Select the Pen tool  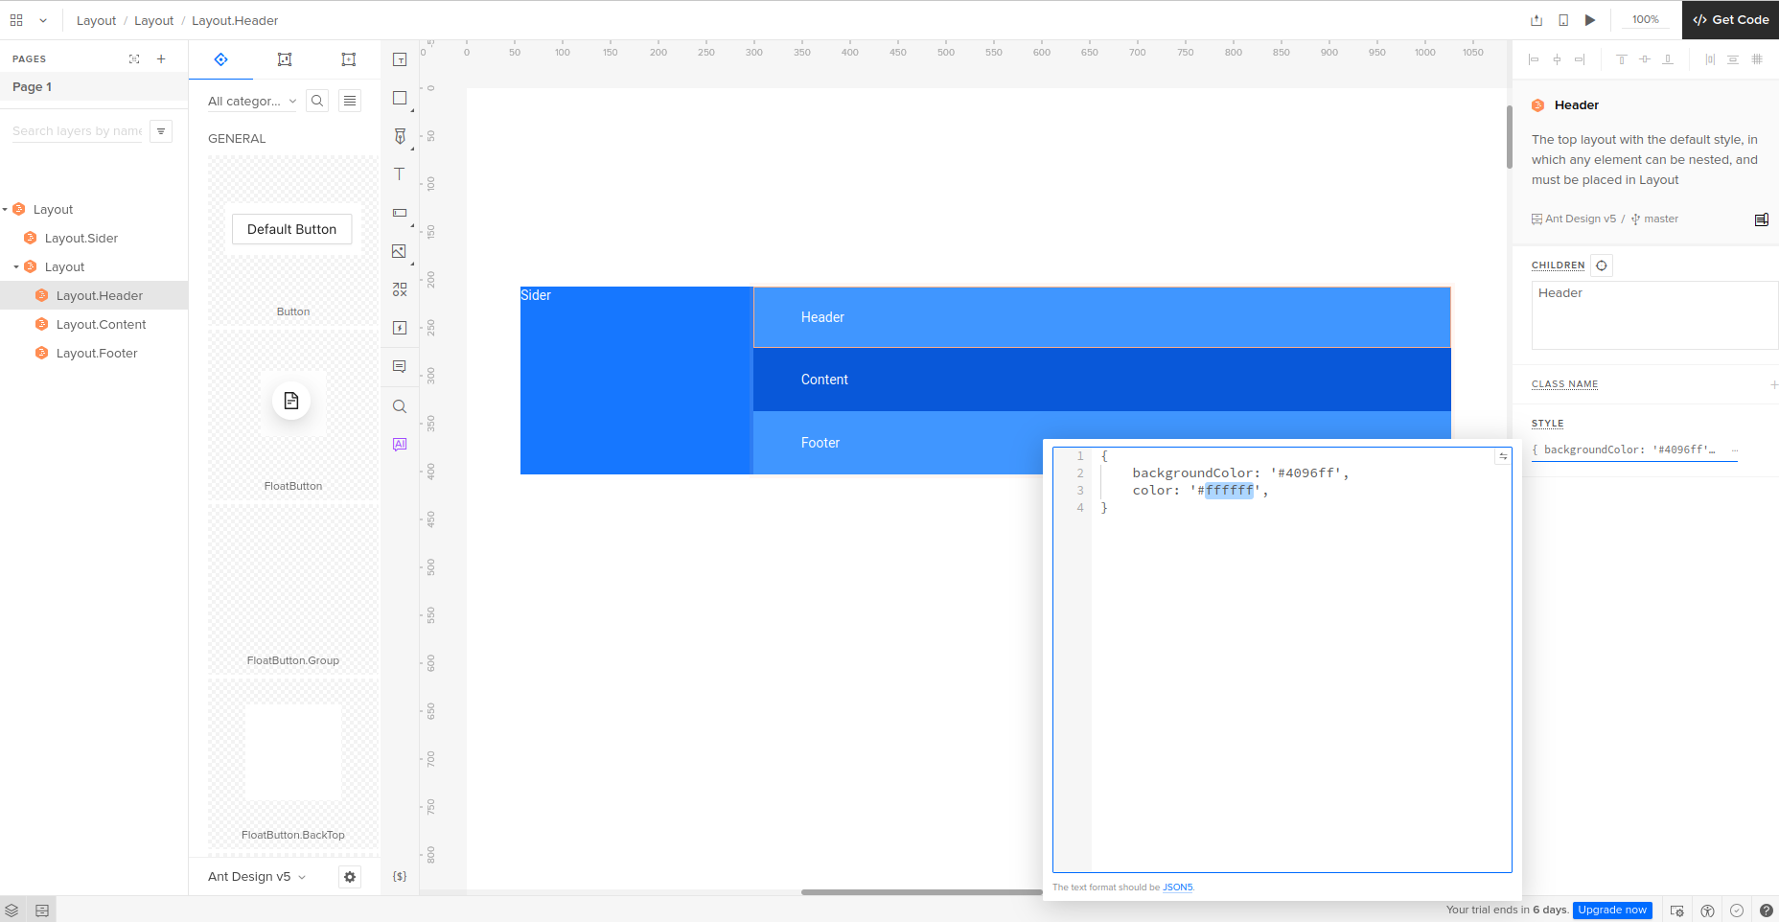400,136
